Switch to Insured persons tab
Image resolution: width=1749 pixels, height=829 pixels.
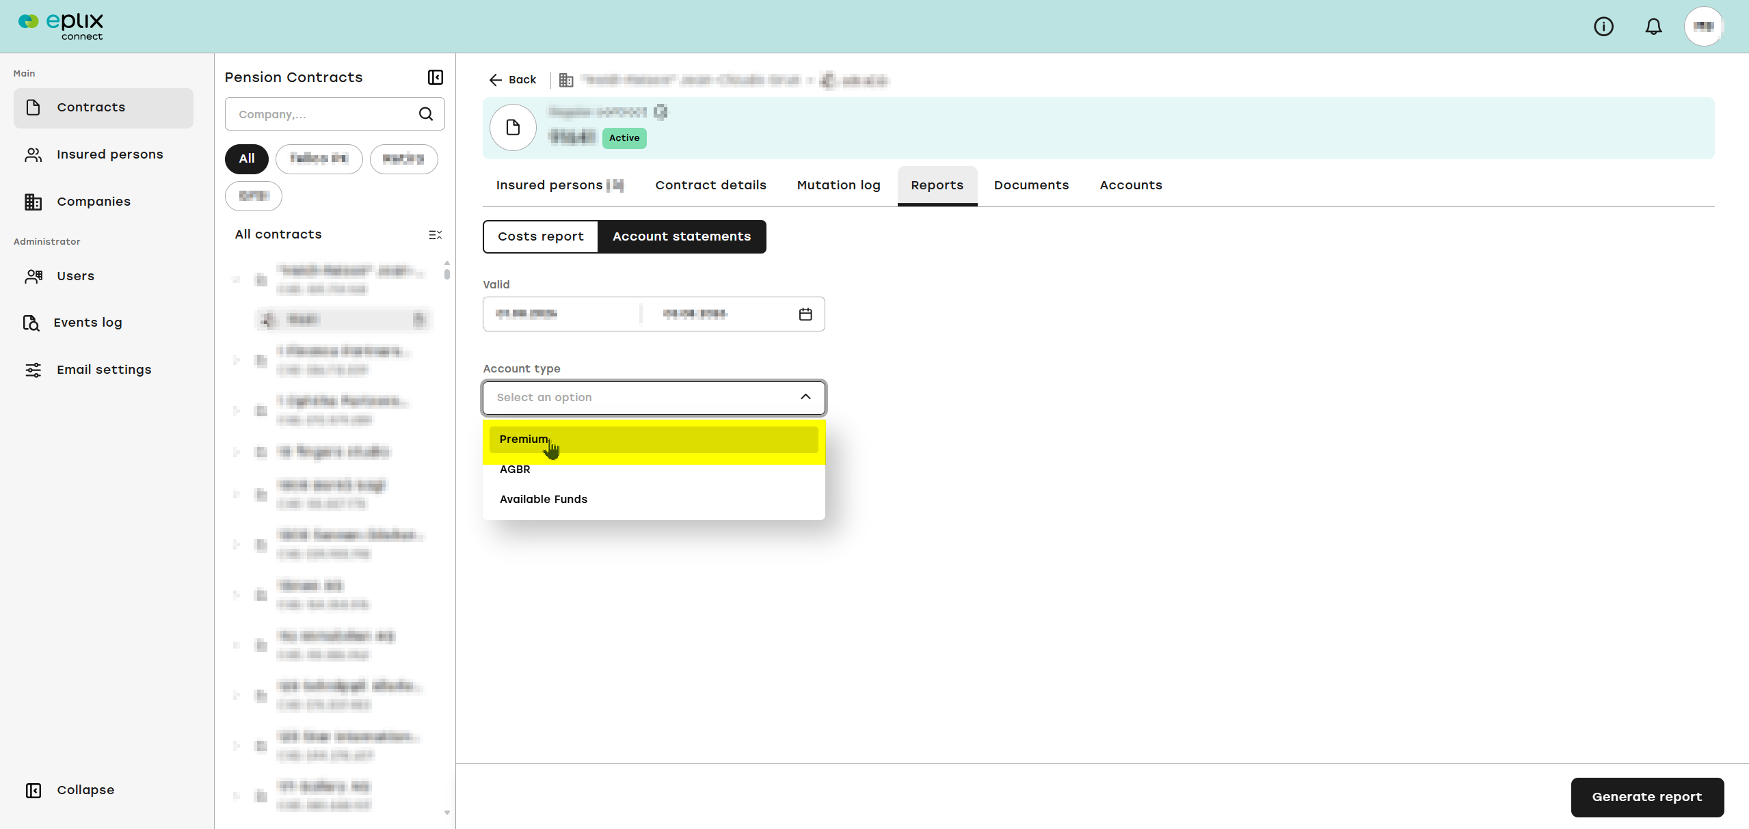559,185
